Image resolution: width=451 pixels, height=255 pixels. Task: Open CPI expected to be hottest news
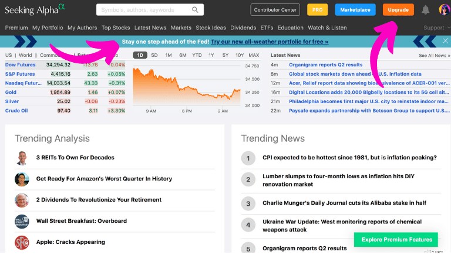tap(349, 158)
